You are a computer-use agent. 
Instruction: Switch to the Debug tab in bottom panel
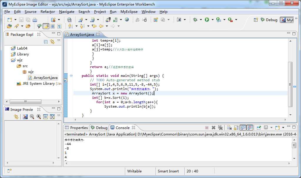pyautogui.click(x=99, y=128)
